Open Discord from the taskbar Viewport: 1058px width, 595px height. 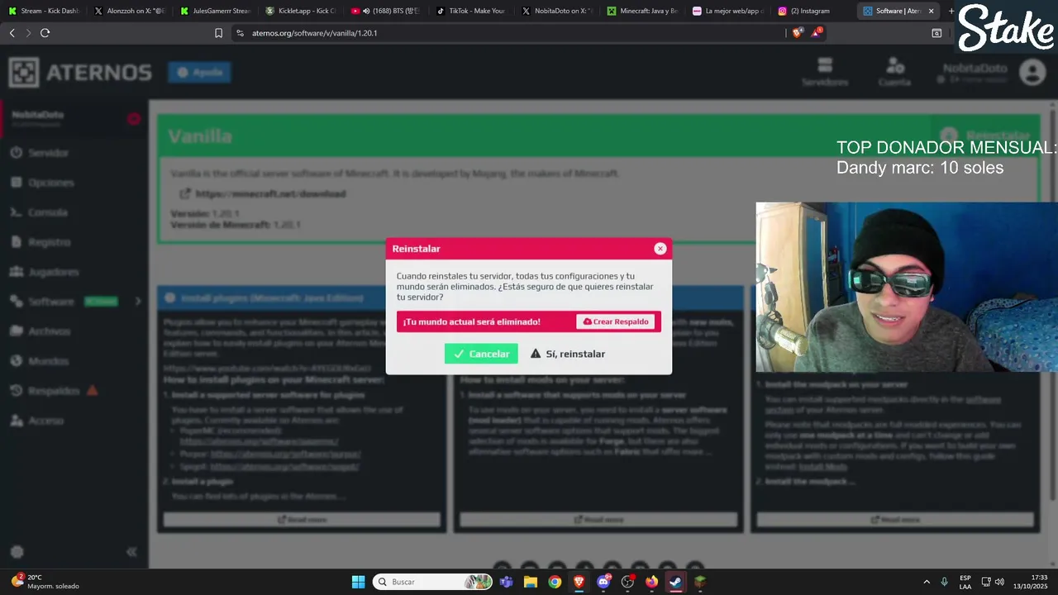(x=603, y=582)
